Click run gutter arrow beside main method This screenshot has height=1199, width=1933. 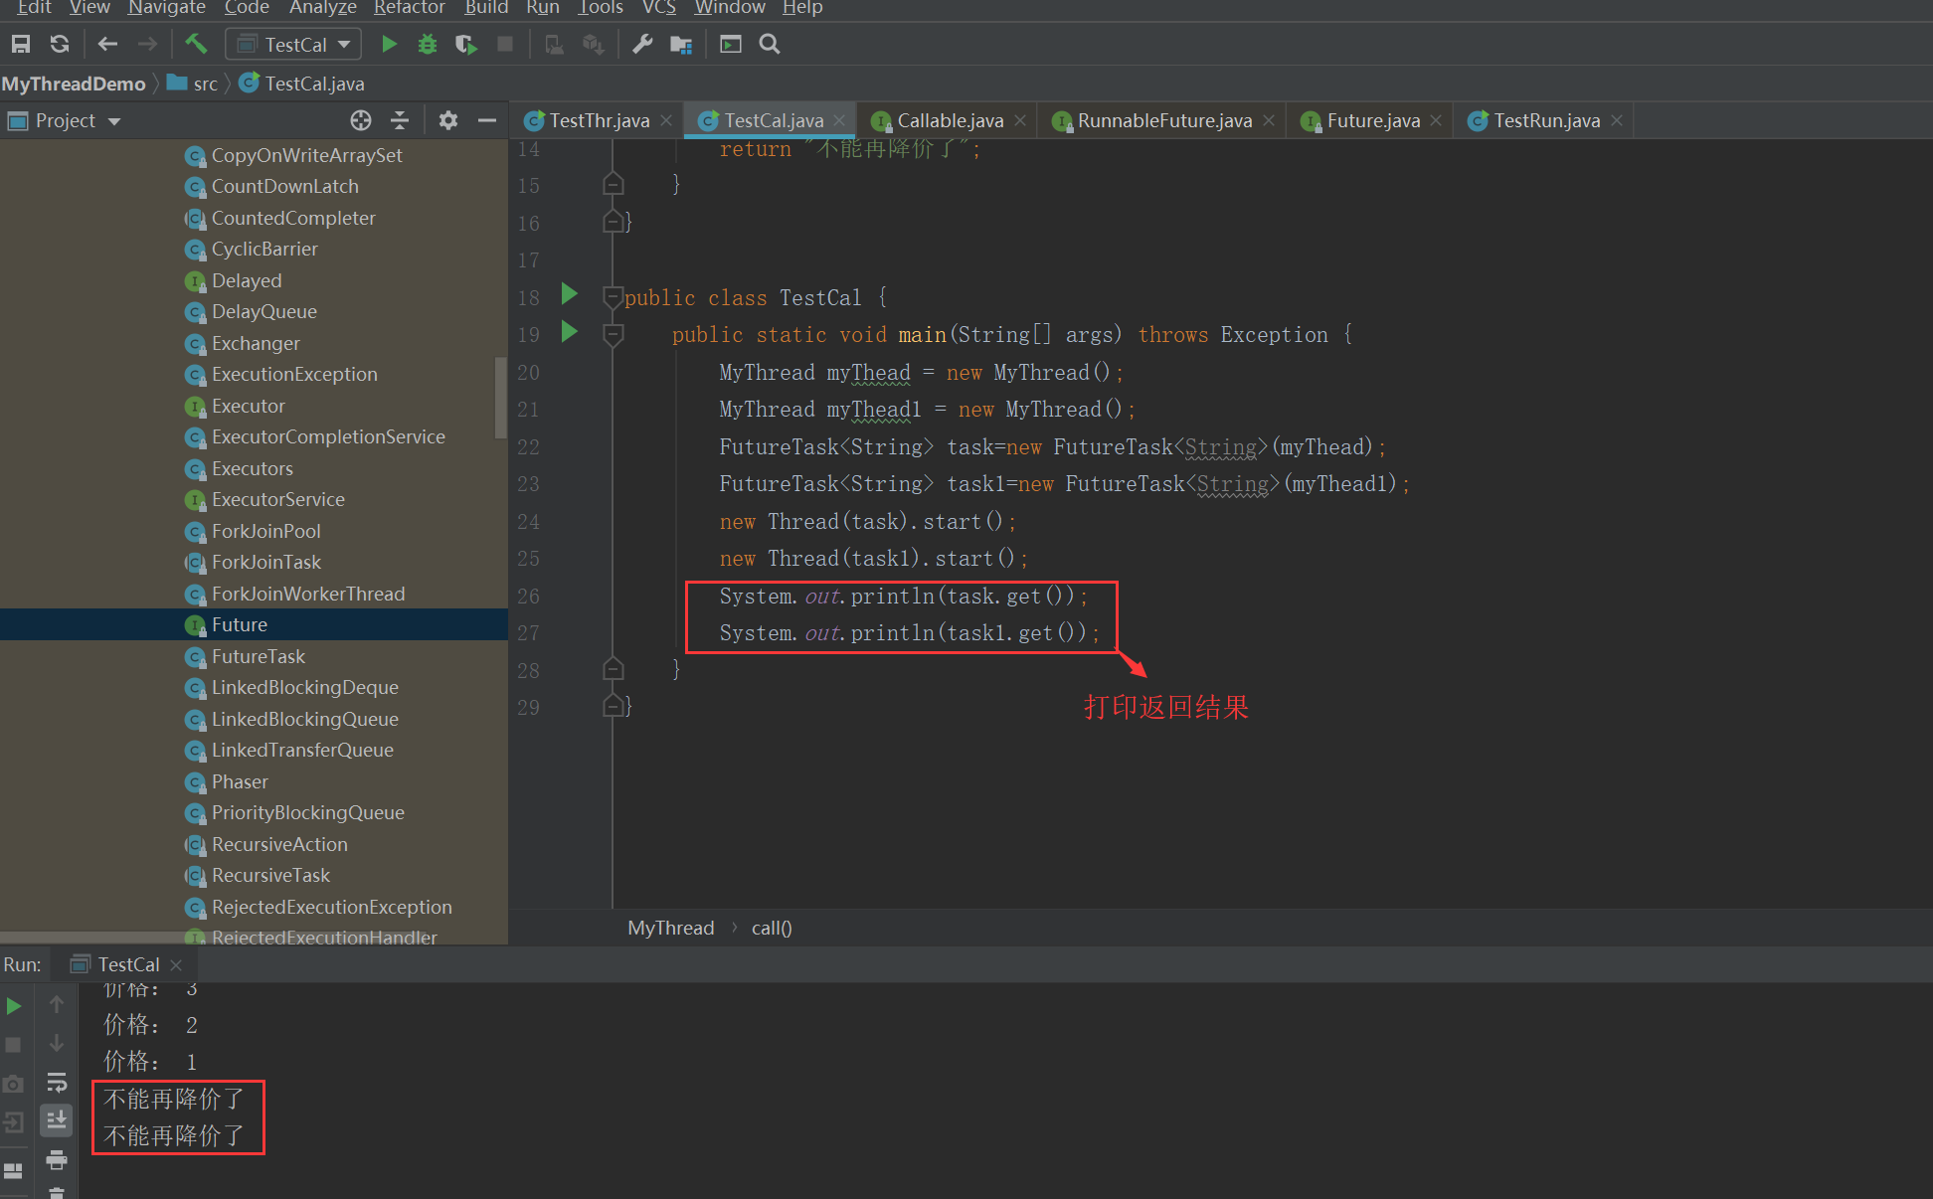click(x=570, y=332)
